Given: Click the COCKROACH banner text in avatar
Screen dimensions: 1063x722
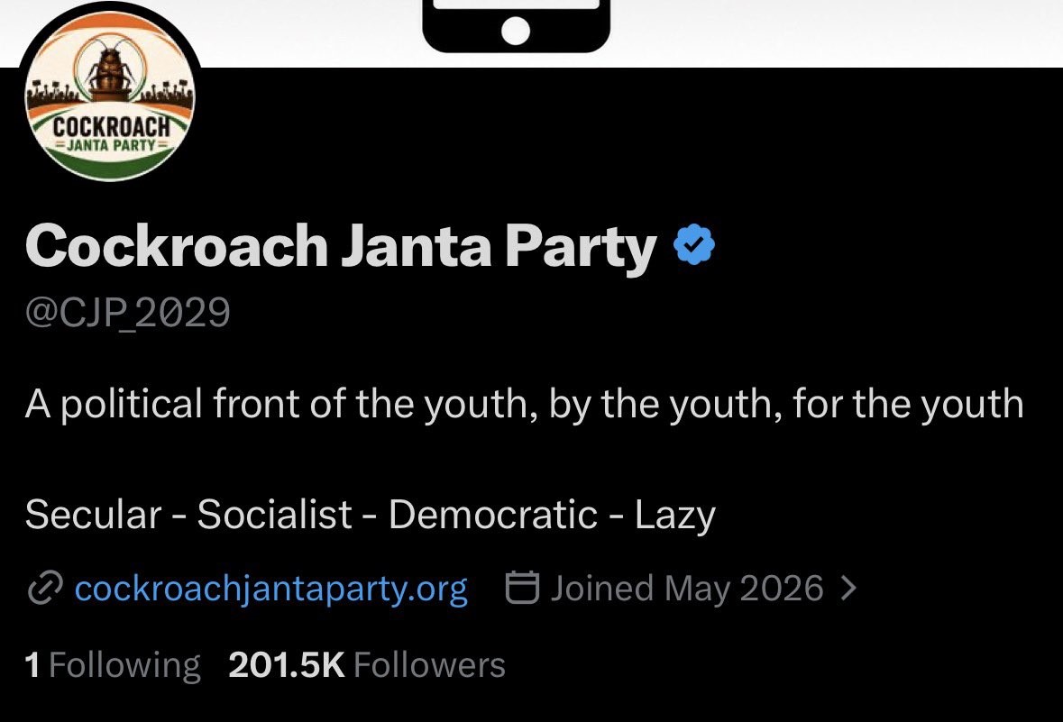Looking at the screenshot, I should [x=111, y=127].
